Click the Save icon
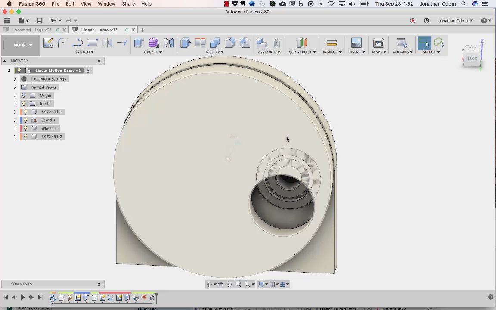Screen dimensions: 496x310 40,21
